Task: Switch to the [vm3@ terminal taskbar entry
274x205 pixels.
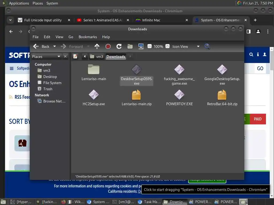Action: click(x=123, y=202)
